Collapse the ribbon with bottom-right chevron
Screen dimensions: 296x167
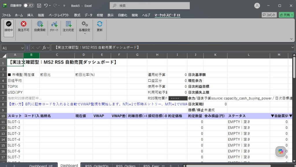pos(291,39)
